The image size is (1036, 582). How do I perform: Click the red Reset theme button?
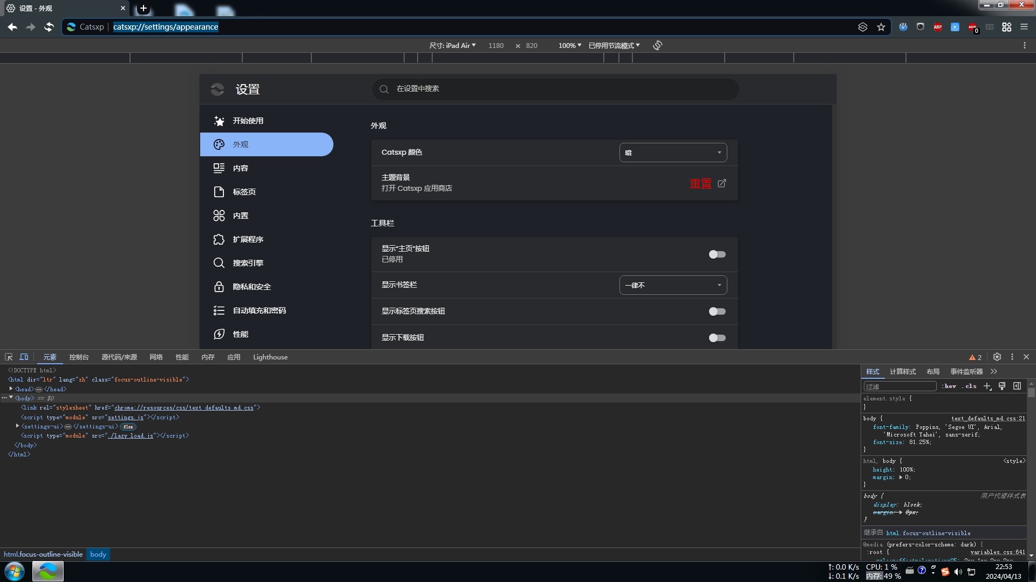(700, 184)
